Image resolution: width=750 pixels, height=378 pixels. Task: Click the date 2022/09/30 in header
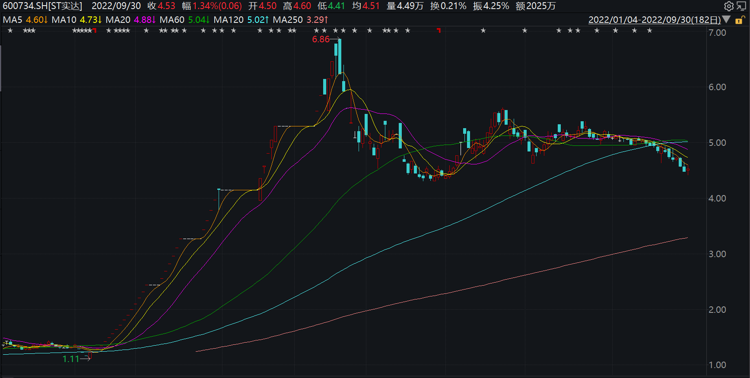[116, 6]
